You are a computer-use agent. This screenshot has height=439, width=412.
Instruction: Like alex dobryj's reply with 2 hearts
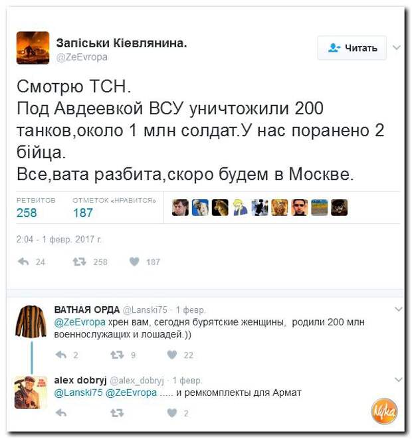click(x=172, y=412)
